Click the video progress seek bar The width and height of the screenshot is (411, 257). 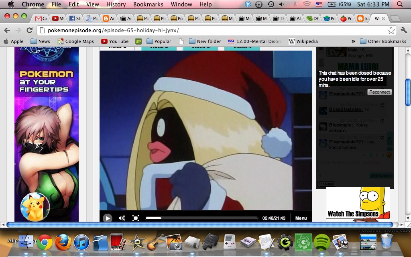pyautogui.click(x=202, y=218)
